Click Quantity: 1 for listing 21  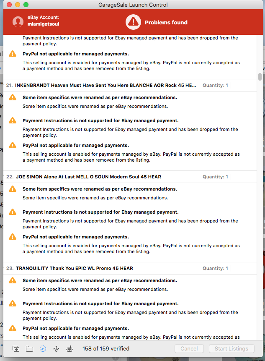click(x=215, y=85)
